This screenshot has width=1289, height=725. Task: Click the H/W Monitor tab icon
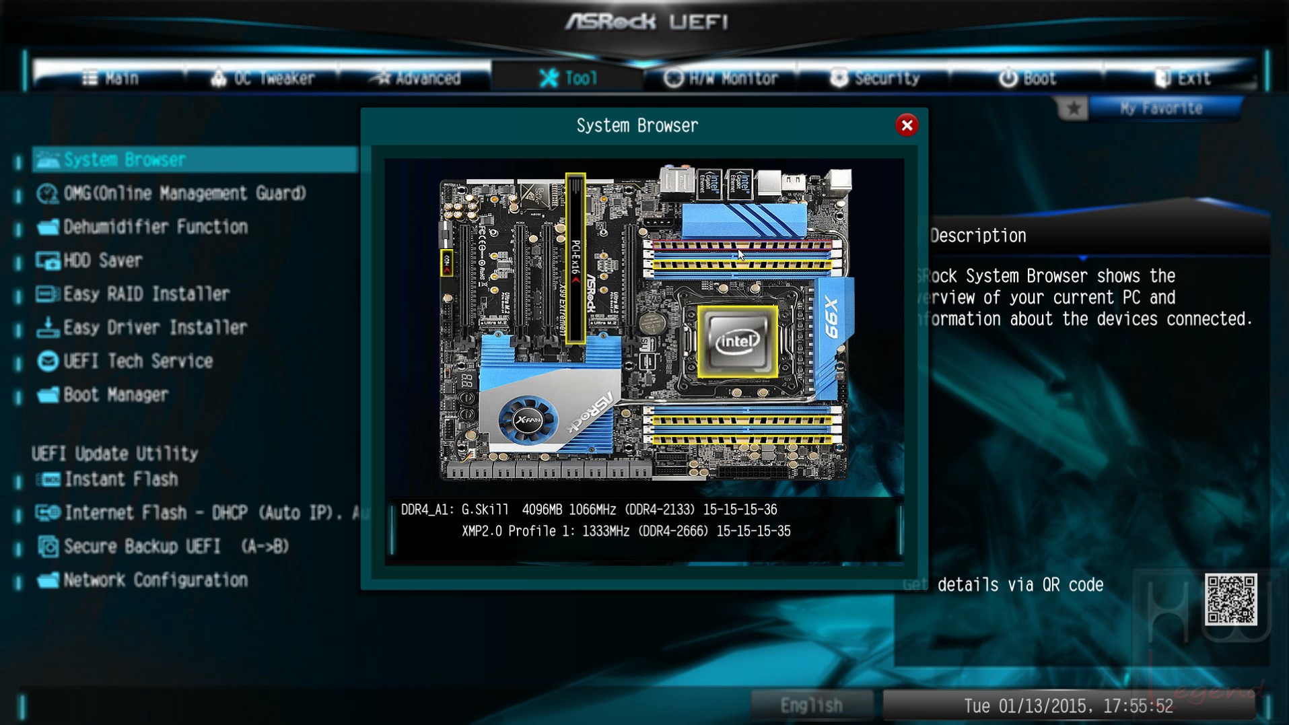coord(673,78)
